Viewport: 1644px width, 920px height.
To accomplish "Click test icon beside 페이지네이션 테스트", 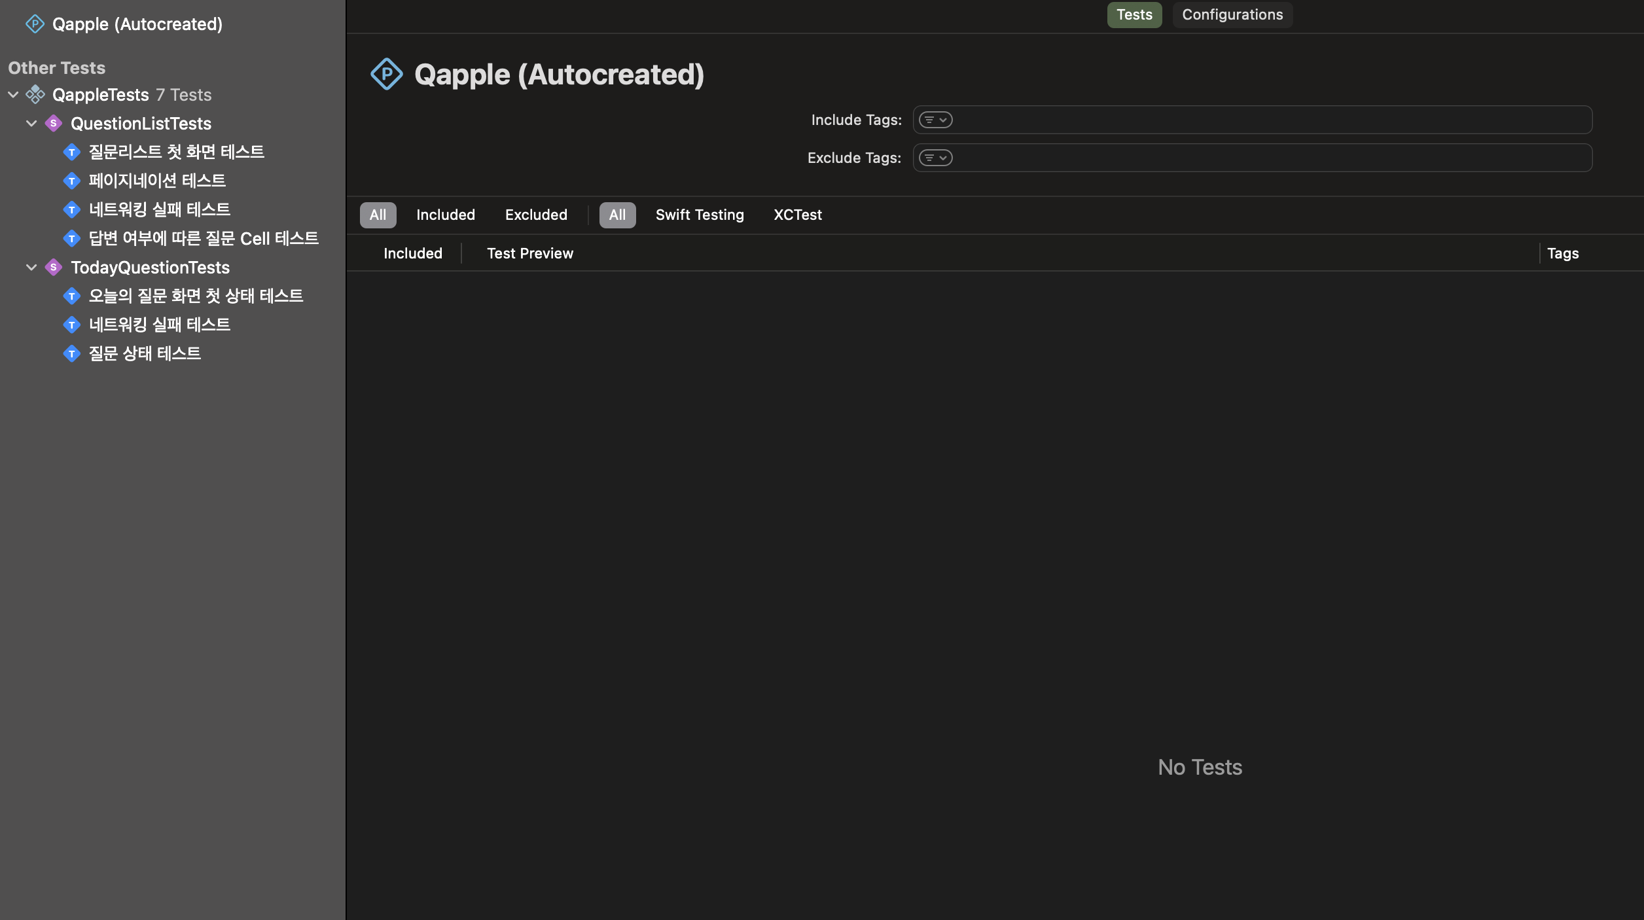I will click(72, 181).
